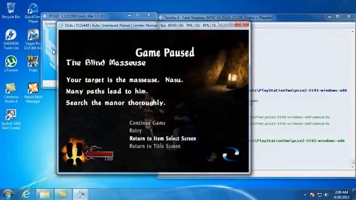Click the "Game Paused" heading
The height and width of the screenshot is (200, 356).
[x=165, y=53]
